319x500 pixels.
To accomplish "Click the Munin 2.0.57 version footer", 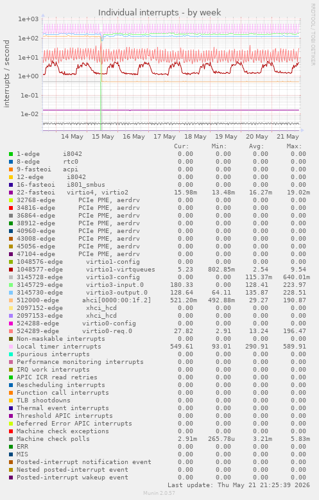I will click(159, 493).
